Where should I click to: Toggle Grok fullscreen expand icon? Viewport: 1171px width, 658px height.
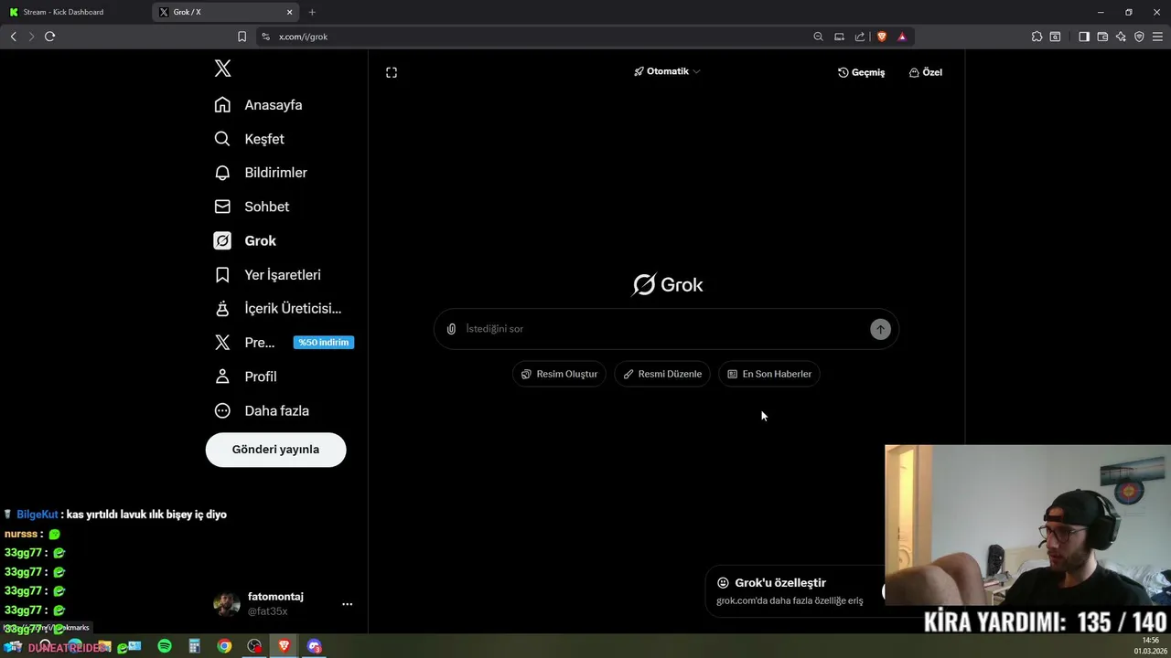tap(392, 72)
